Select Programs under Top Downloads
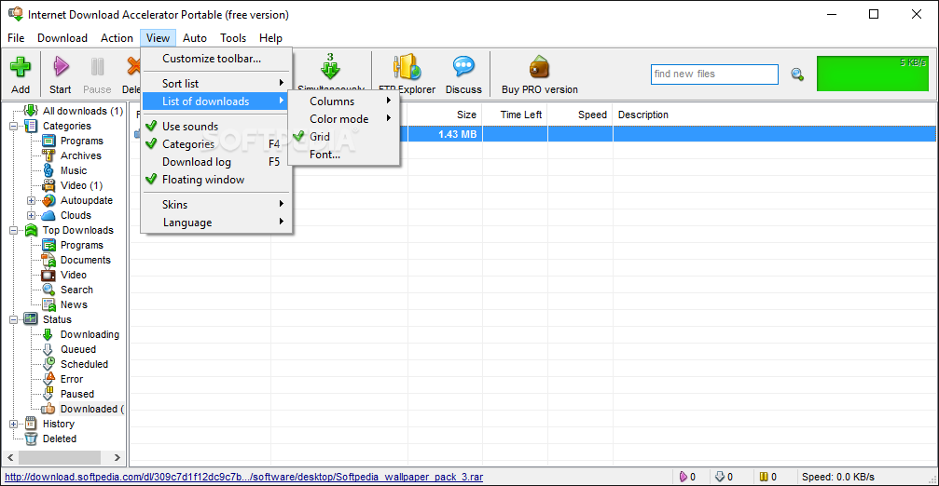This screenshot has height=486, width=939. point(81,245)
